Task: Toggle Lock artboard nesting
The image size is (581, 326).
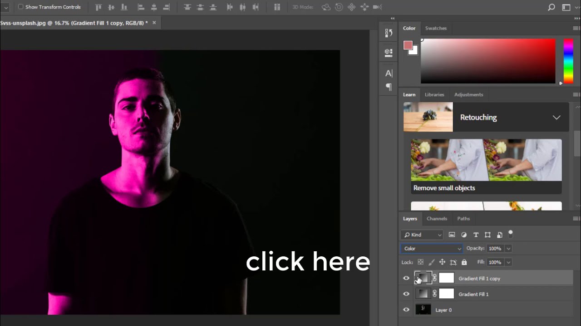Action: (453, 262)
